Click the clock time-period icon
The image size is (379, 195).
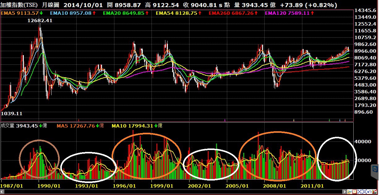pos(355,192)
